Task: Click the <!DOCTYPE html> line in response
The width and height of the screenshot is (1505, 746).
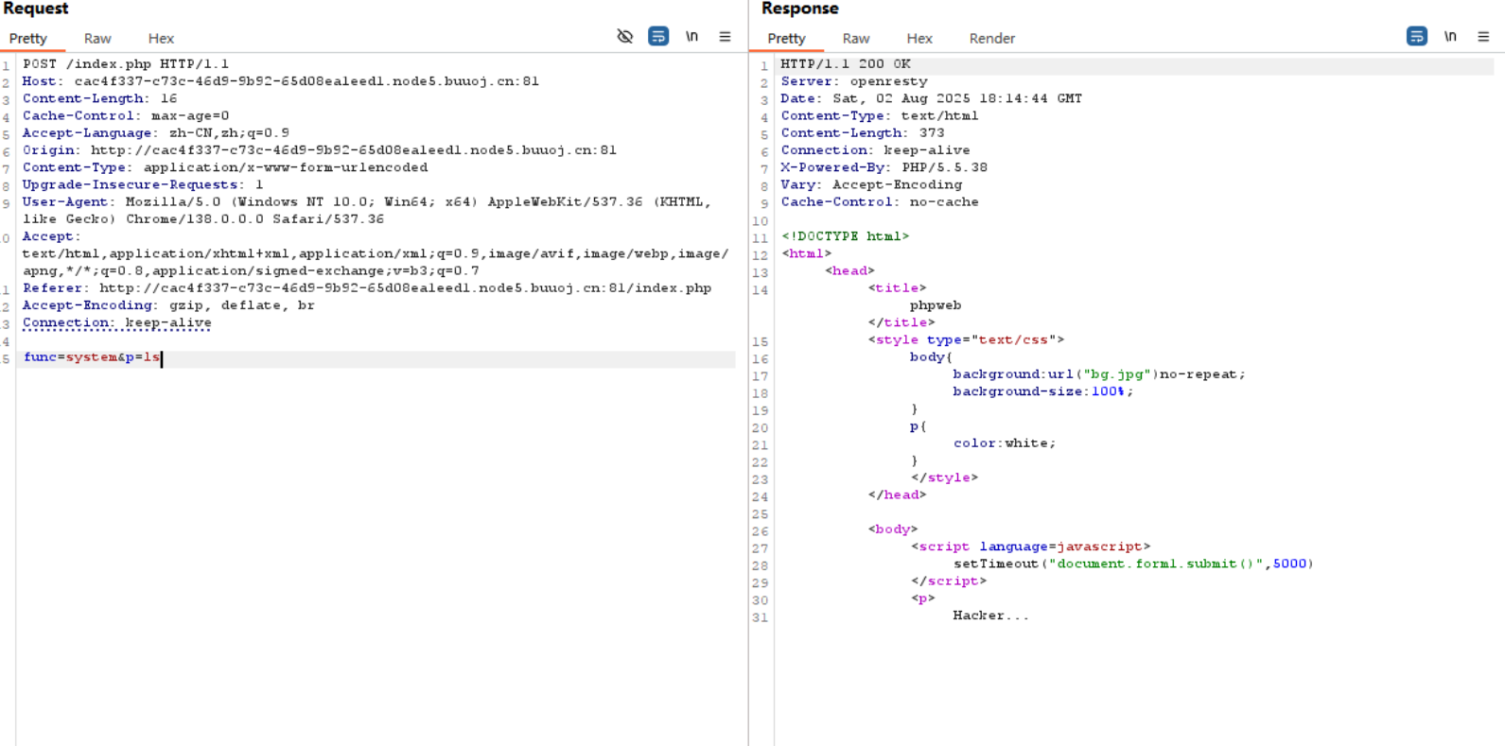Action: coord(846,236)
